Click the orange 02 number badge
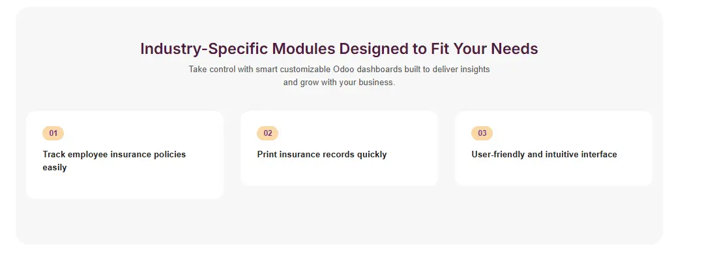 268,133
